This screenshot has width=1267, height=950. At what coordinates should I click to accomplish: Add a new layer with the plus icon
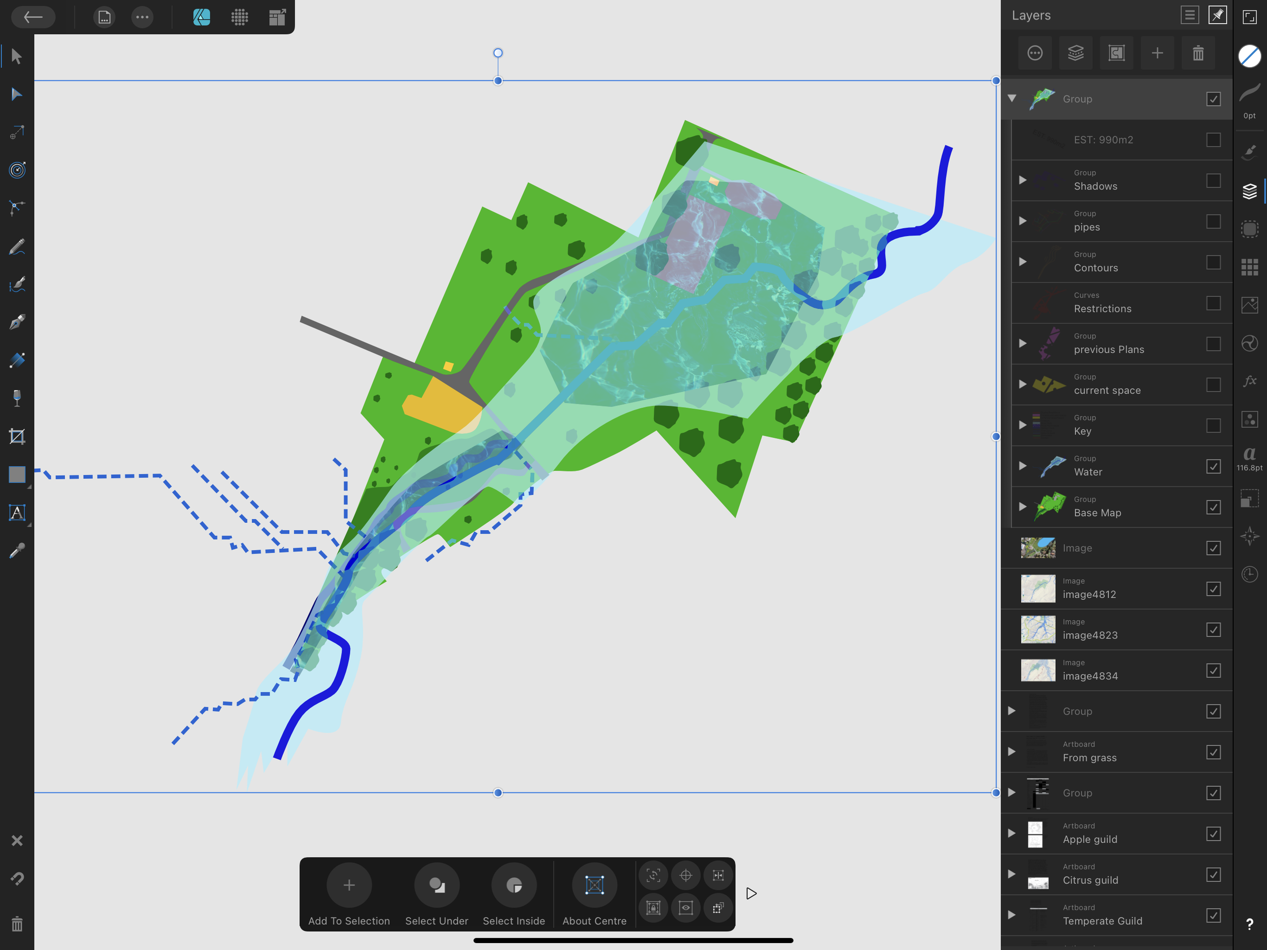pyautogui.click(x=1157, y=53)
